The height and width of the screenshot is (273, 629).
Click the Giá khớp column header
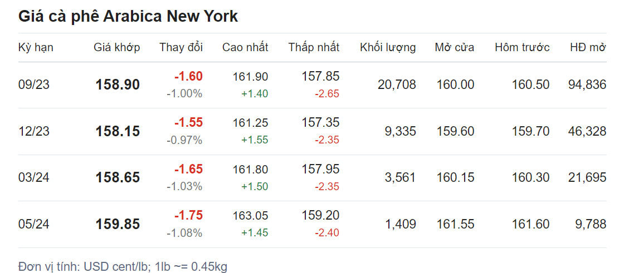coord(116,47)
